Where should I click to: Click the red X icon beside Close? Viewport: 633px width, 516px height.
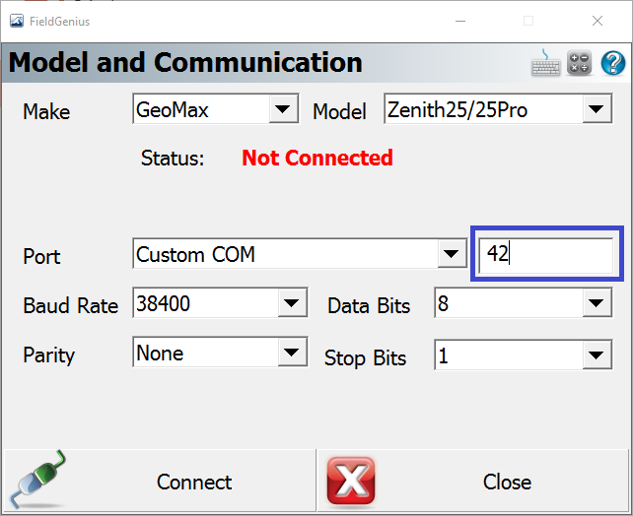click(351, 483)
